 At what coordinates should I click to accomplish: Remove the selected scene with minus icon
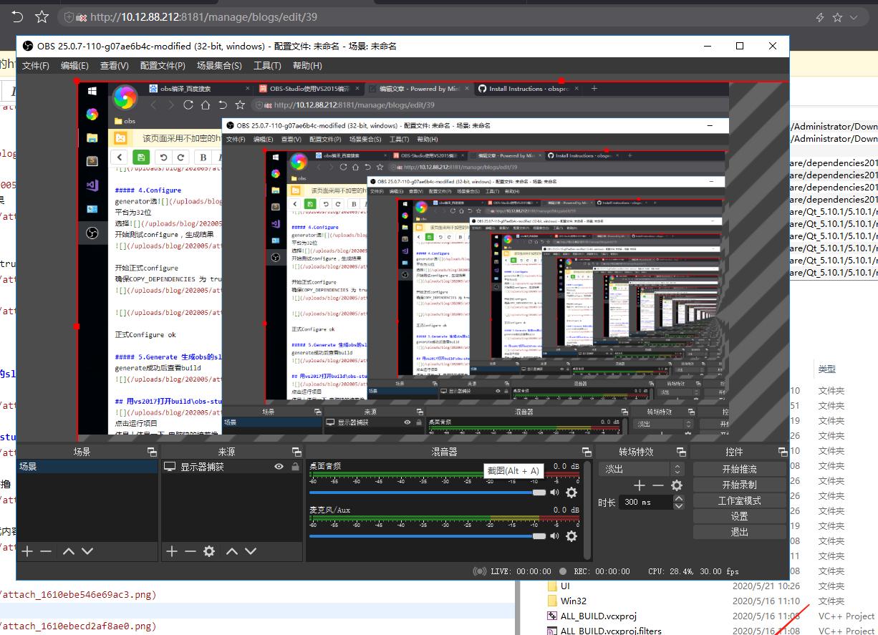point(46,551)
